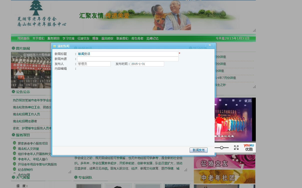This screenshot has width=302, height=188.
Task: Select slide number 13 in photo news
Action: (x=41, y=81)
